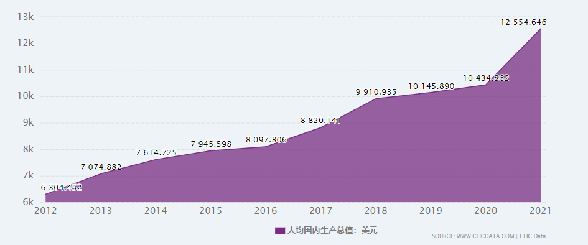Click the 2016 x-axis label
Viewport: 588px width, 245px height.
click(266, 211)
